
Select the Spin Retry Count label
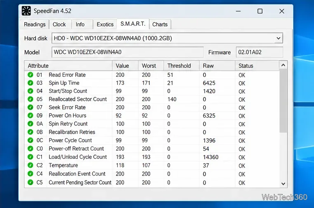68,124
